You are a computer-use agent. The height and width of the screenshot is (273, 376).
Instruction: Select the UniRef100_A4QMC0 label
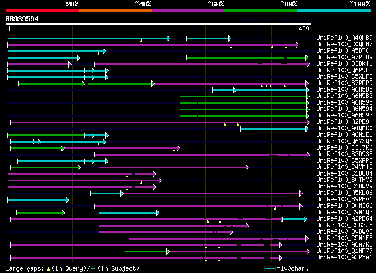point(344,128)
